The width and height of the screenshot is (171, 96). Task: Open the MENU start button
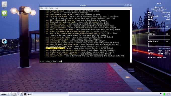pyautogui.click(x=4, y=94)
